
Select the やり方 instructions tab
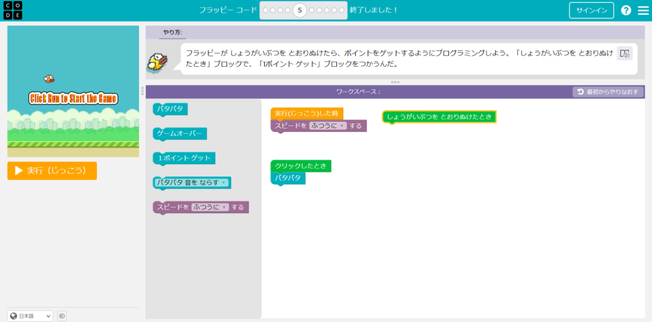click(x=173, y=32)
